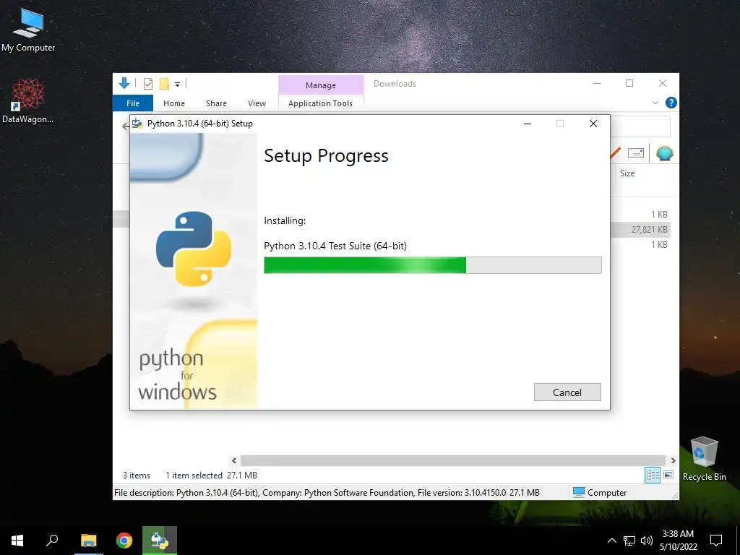This screenshot has height=555, width=740.
Task: Open Customize Quick Access Toolbar dropdown
Action: pos(178,85)
